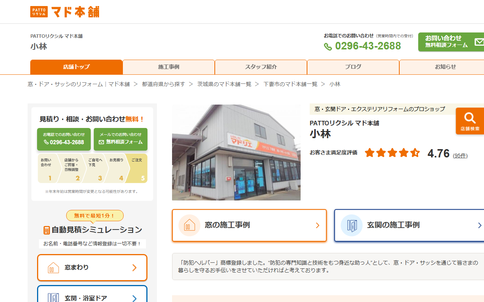Click the chevron arrow on 窓まわり
Image resolution: width=484 pixels, height=302 pixels.
pyautogui.click(x=134, y=268)
